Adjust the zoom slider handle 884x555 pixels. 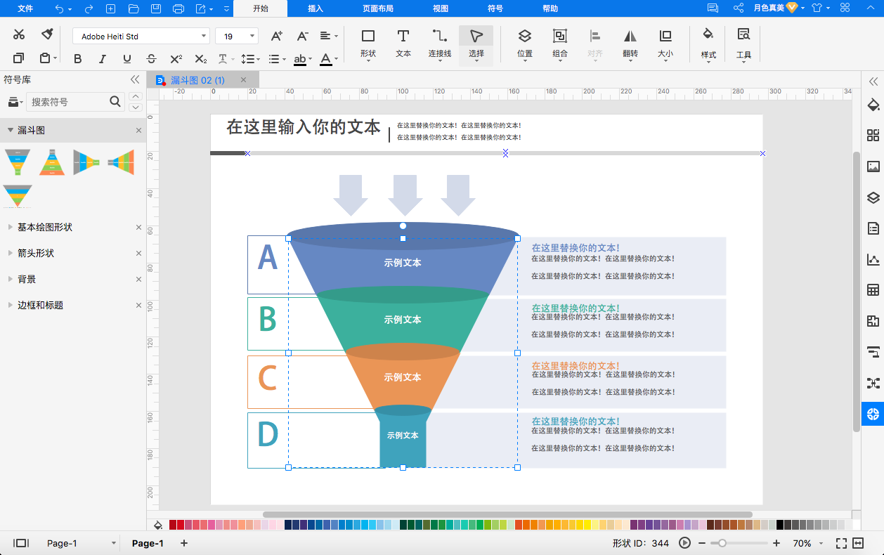(x=721, y=543)
